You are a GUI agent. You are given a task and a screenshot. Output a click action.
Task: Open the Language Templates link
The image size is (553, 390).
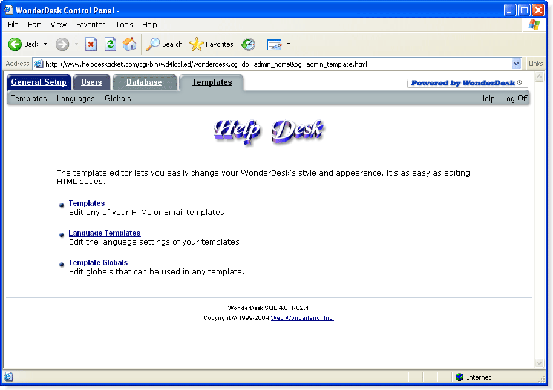(105, 233)
